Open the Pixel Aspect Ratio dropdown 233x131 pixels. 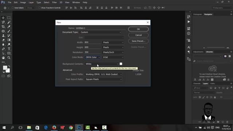[103, 79]
